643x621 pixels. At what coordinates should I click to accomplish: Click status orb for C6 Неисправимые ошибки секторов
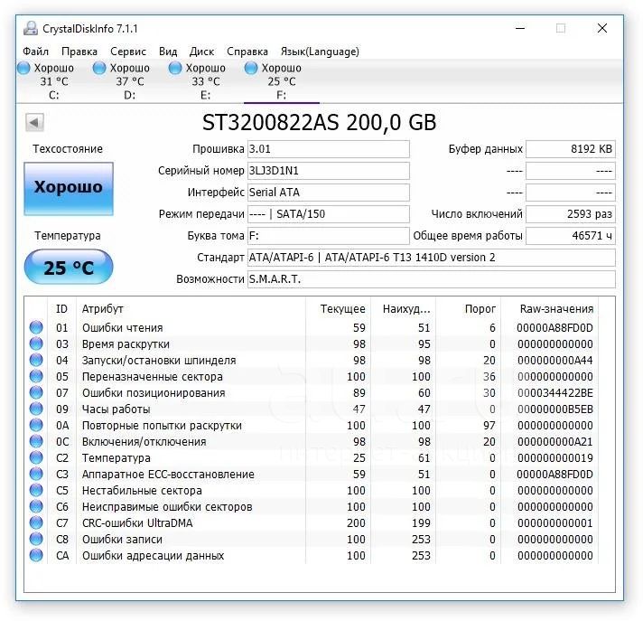click(36, 506)
